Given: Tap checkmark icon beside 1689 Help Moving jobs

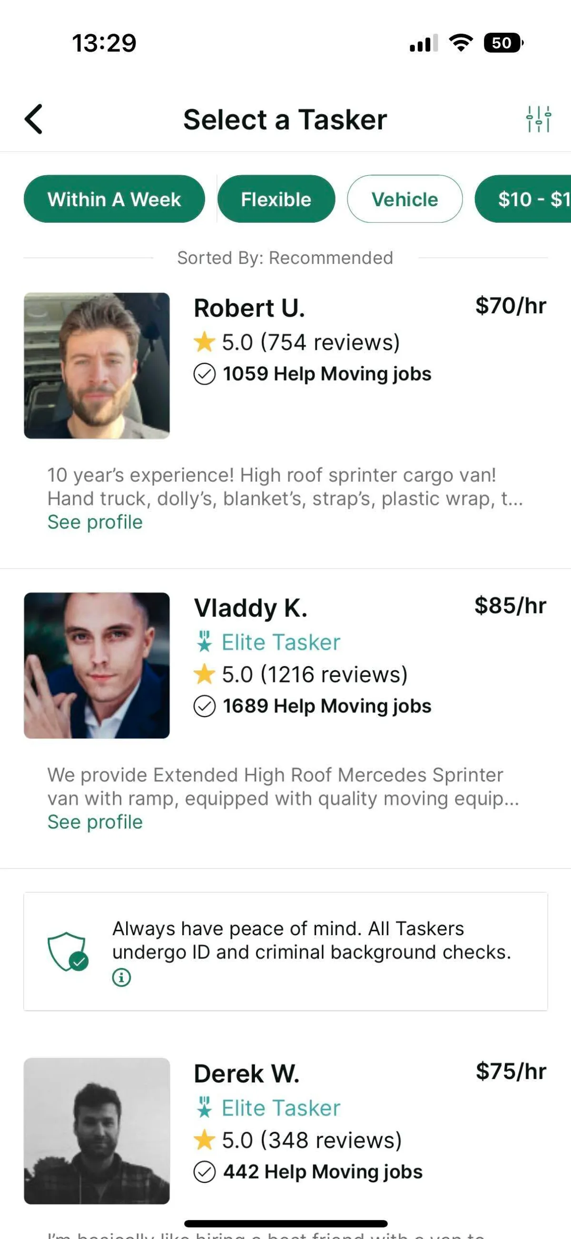Looking at the screenshot, I should tap(204, 706).
